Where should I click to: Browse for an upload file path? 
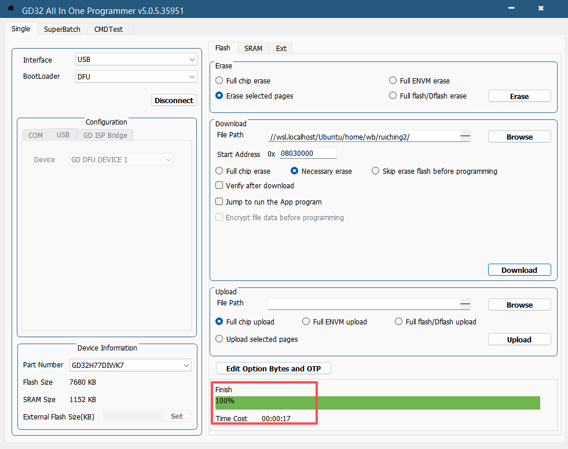pos(519,305)
